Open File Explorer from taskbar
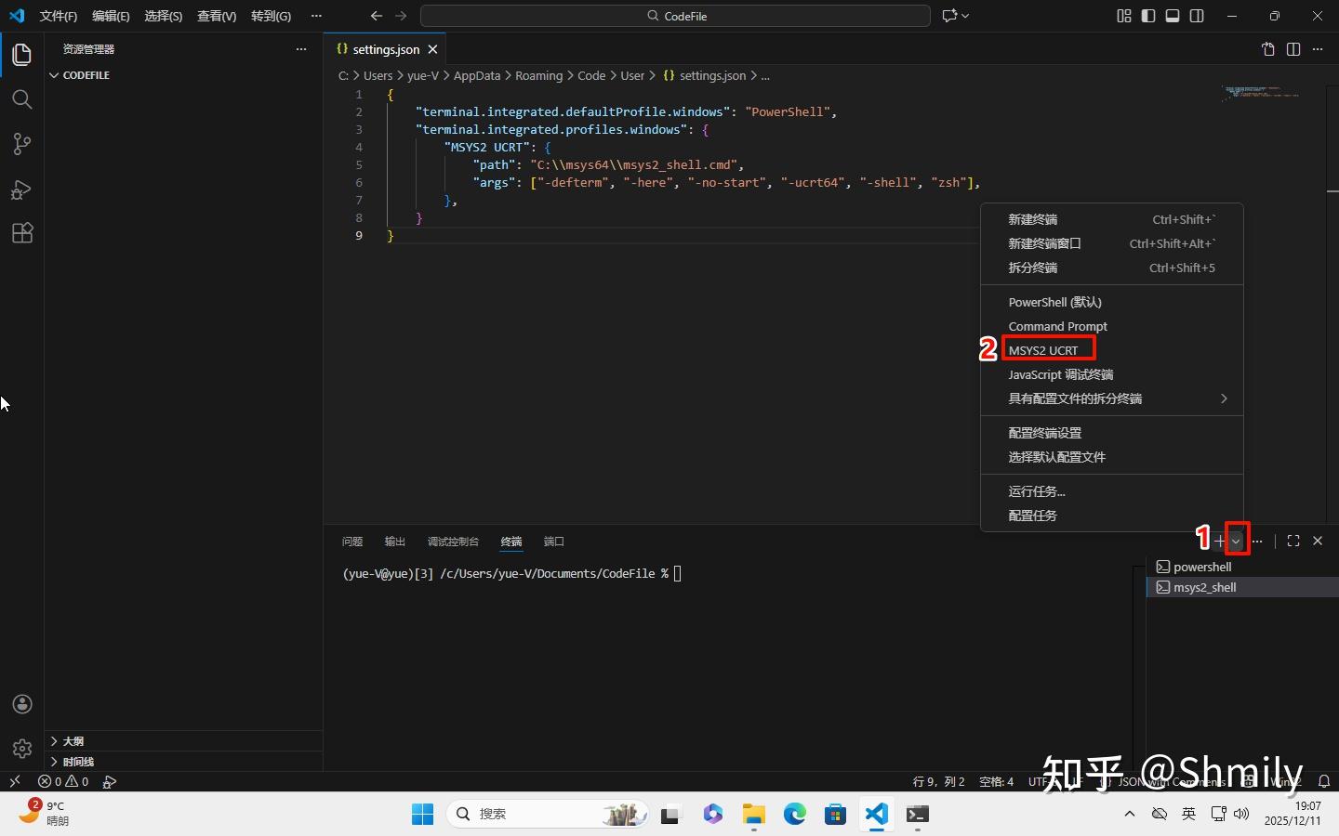This screenshot has height=836, width=1339. (x=753, y=815)
